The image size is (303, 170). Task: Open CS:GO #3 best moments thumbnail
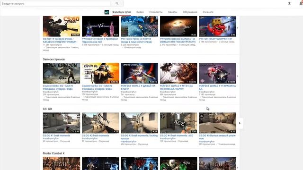(x=140, y=123)
